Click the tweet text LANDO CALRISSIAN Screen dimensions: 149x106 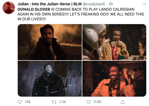coord(117,9)
